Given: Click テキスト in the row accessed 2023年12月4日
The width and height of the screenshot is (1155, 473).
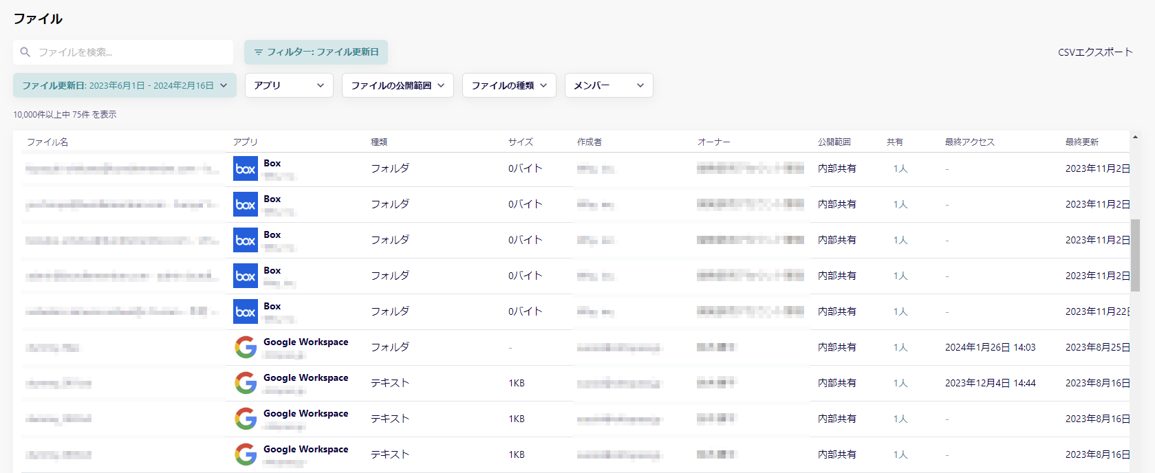Looking at the screenshot, I should 390,383.
